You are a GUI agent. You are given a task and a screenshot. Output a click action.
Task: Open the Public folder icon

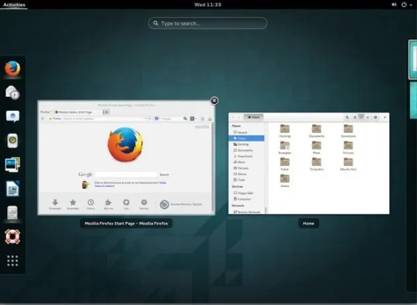[285, 162]
